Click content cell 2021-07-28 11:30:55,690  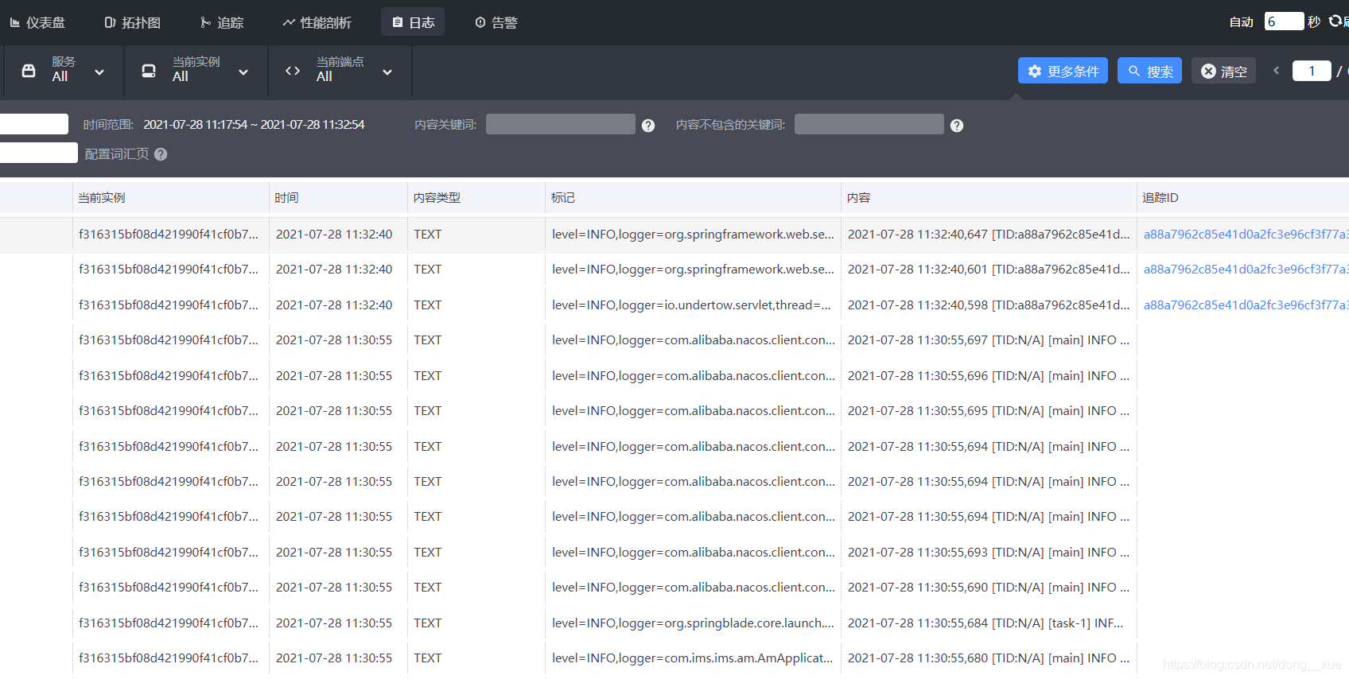[x=989, y=587]
